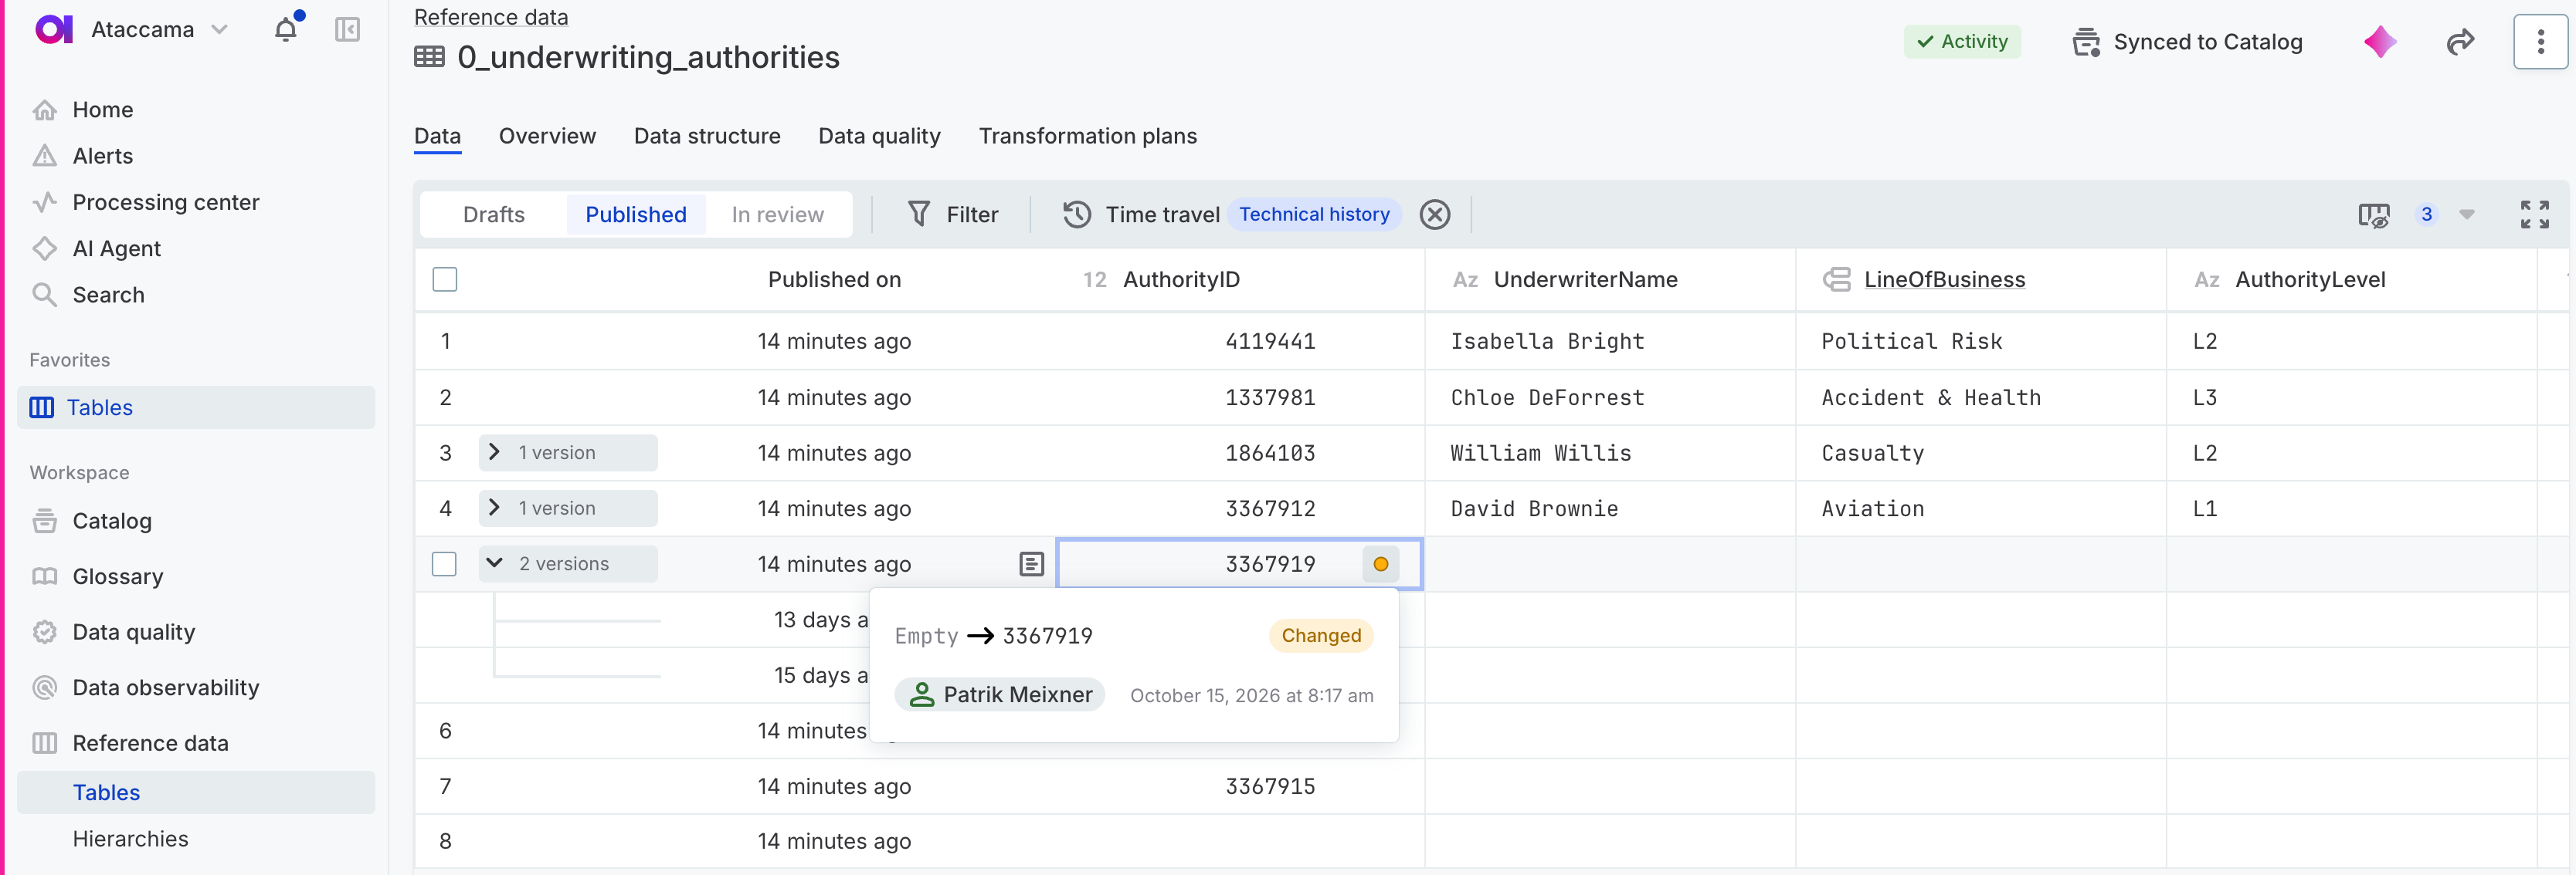
Task: Click the orange change indicator dot
Action: (1380, 564)
